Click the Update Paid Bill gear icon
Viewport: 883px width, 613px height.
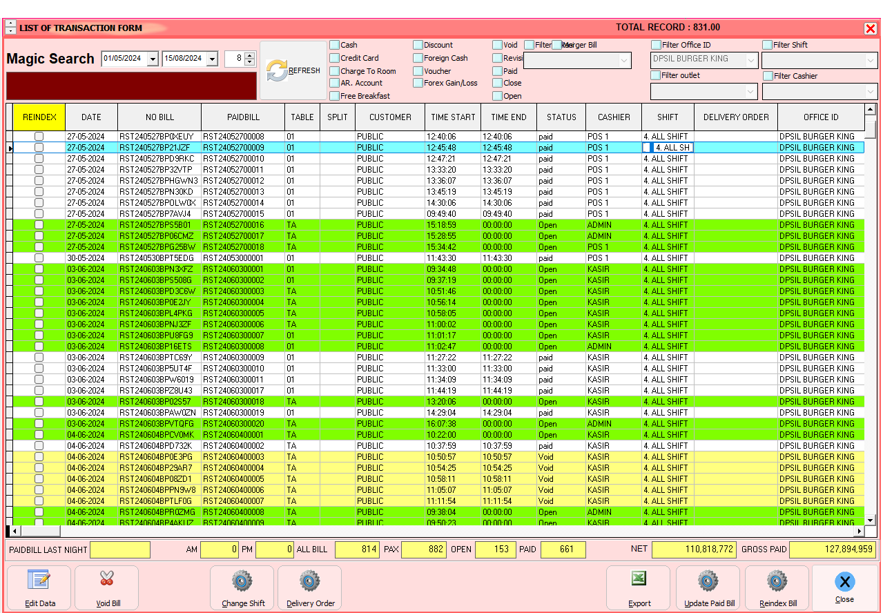click(708, 581)
